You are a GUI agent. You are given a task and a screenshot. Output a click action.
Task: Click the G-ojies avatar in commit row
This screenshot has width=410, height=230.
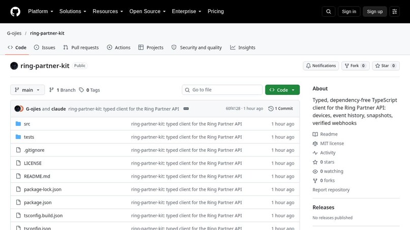point(17,109)
